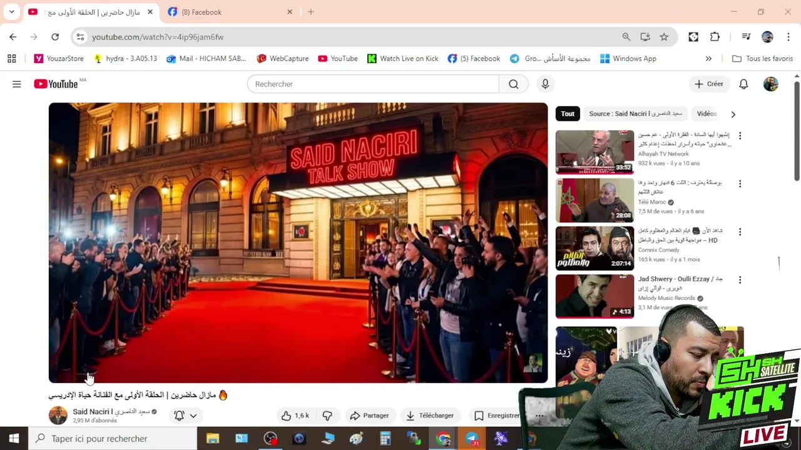Open Chrome tab search dropdown
The width and height of the screenshot is (801, 450).
(11, 12)
